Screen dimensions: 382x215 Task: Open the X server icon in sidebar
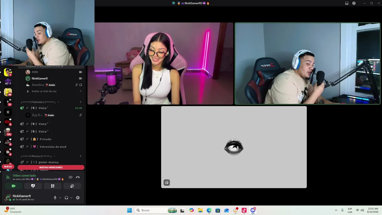[x=8, y=112]
